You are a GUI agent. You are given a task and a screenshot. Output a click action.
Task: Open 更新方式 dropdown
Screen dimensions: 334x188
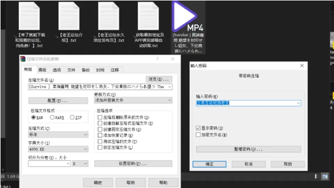133,100
